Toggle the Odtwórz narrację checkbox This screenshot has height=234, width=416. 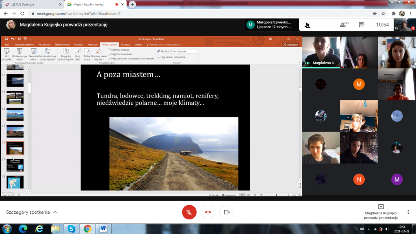click(110, 49)
